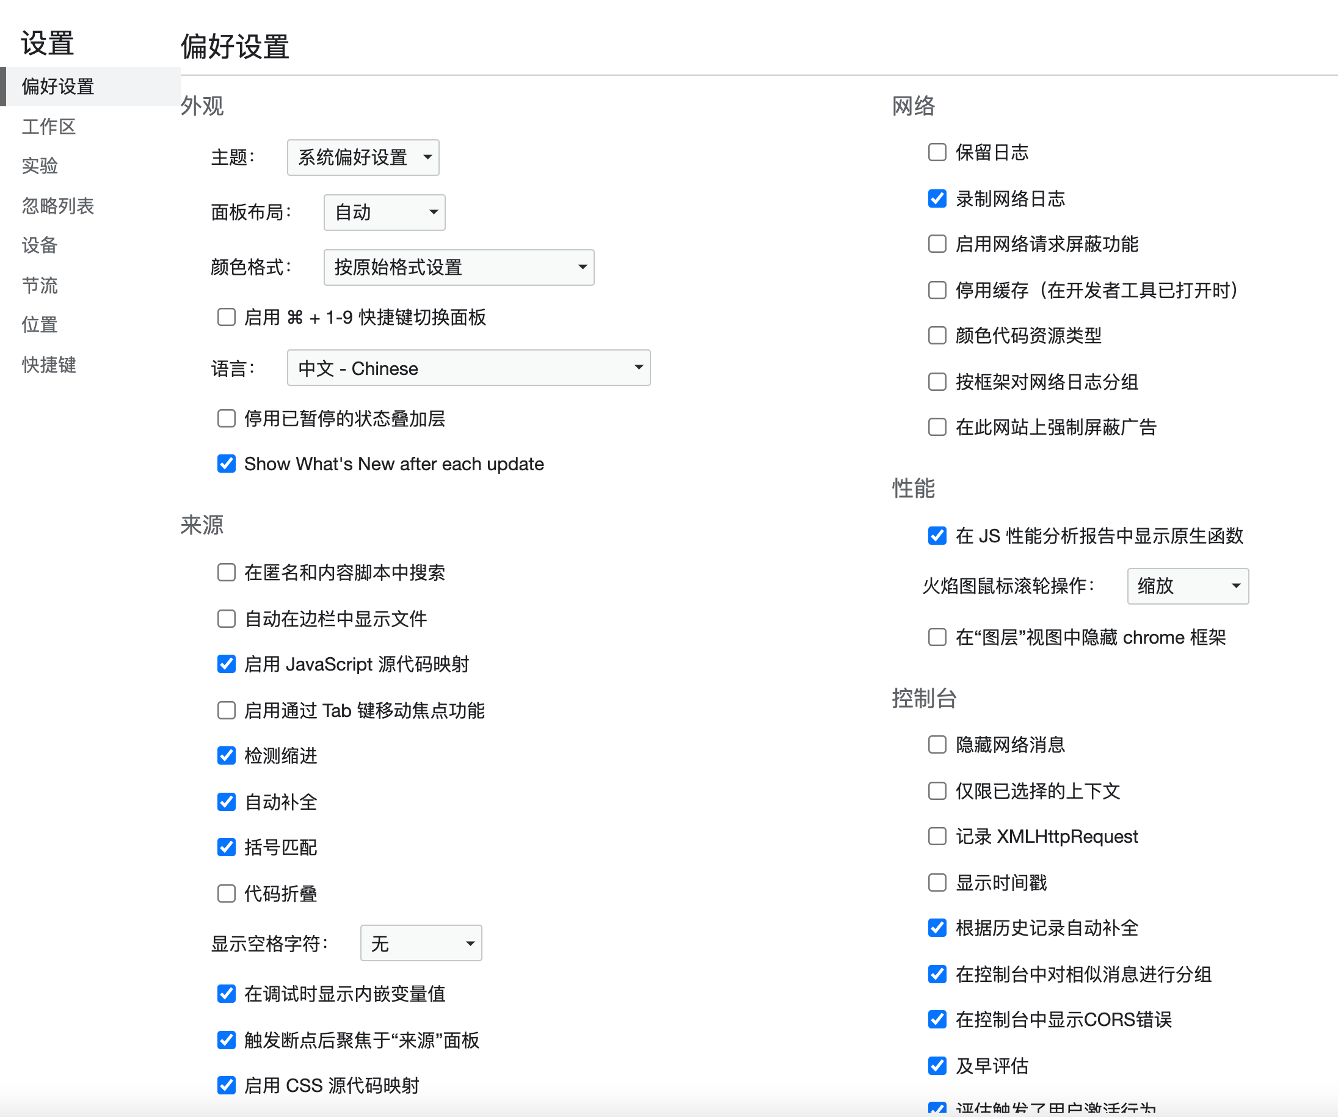The width and height of the screenshot is (1338, 1117).
Task: Uncheck Show What's New after each update
Action: pyautogui.click(x=226, y=464)
